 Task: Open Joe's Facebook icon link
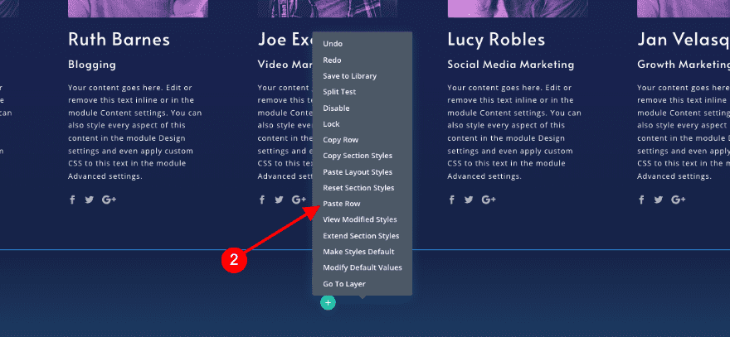262,200
